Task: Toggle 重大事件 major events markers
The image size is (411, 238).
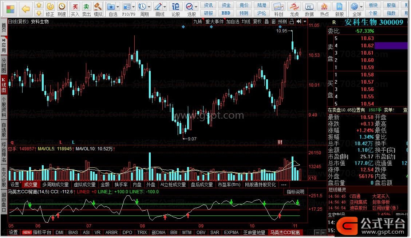Action: 214,22
